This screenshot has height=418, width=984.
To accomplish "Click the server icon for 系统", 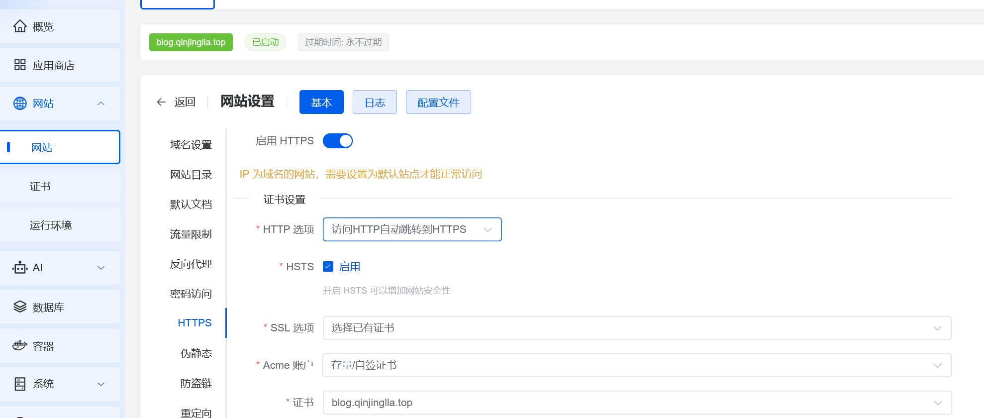I will click(x=20, y=384).
